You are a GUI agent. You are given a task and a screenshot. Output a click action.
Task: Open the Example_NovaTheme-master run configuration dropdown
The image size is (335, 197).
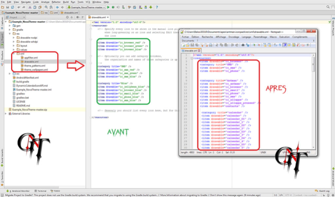pos(86,7)
